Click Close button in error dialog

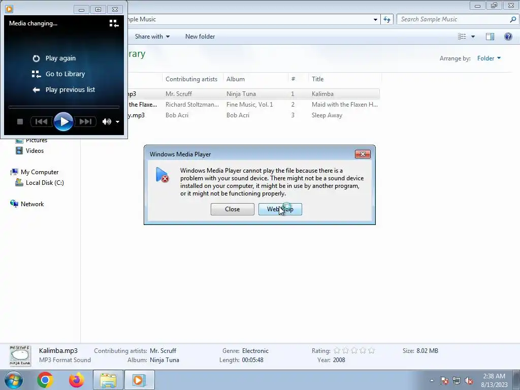click(x=233, y=209)
